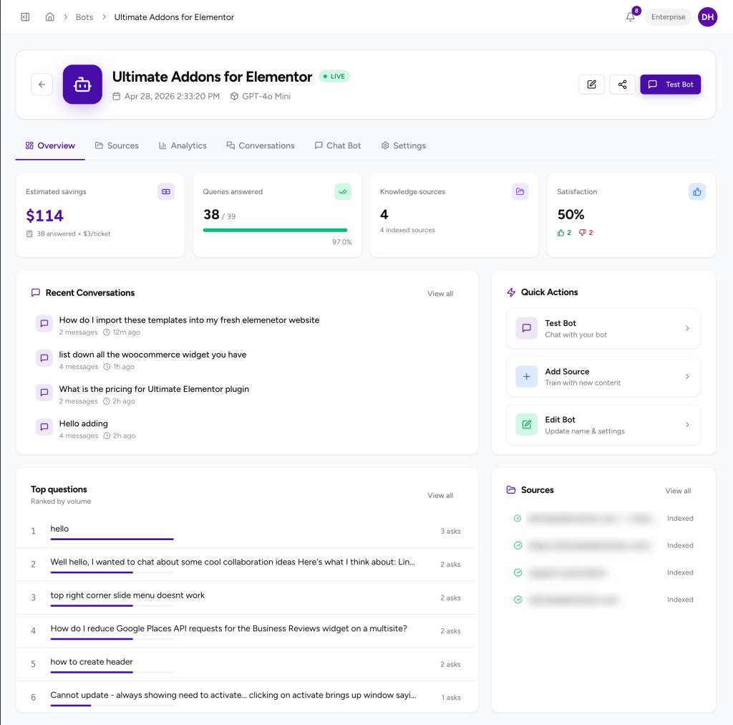Click the Estimated savings money icon

click(166, 192)
